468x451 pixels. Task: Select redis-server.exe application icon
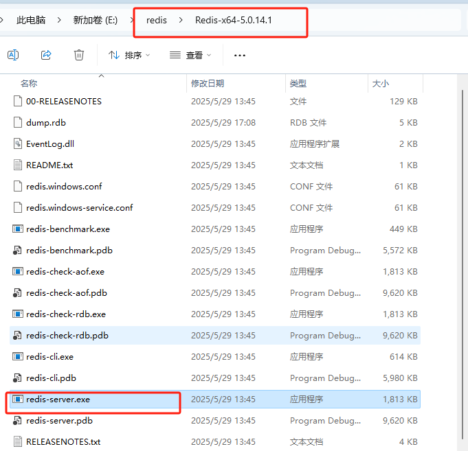coord(18,399)
